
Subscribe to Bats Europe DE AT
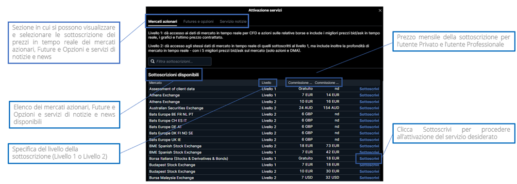click(369, 127)
